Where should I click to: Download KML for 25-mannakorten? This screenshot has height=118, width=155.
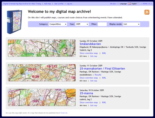104,78
